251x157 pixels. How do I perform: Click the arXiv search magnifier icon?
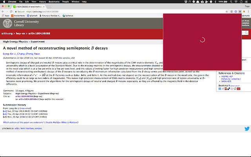(x=246, y=33)
